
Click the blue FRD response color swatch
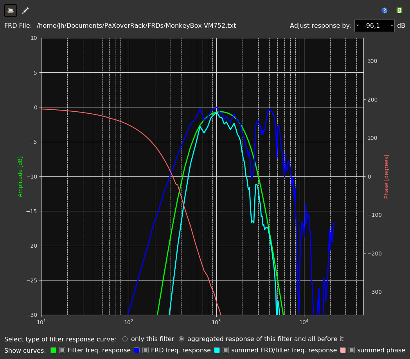(x=137, y=350)
